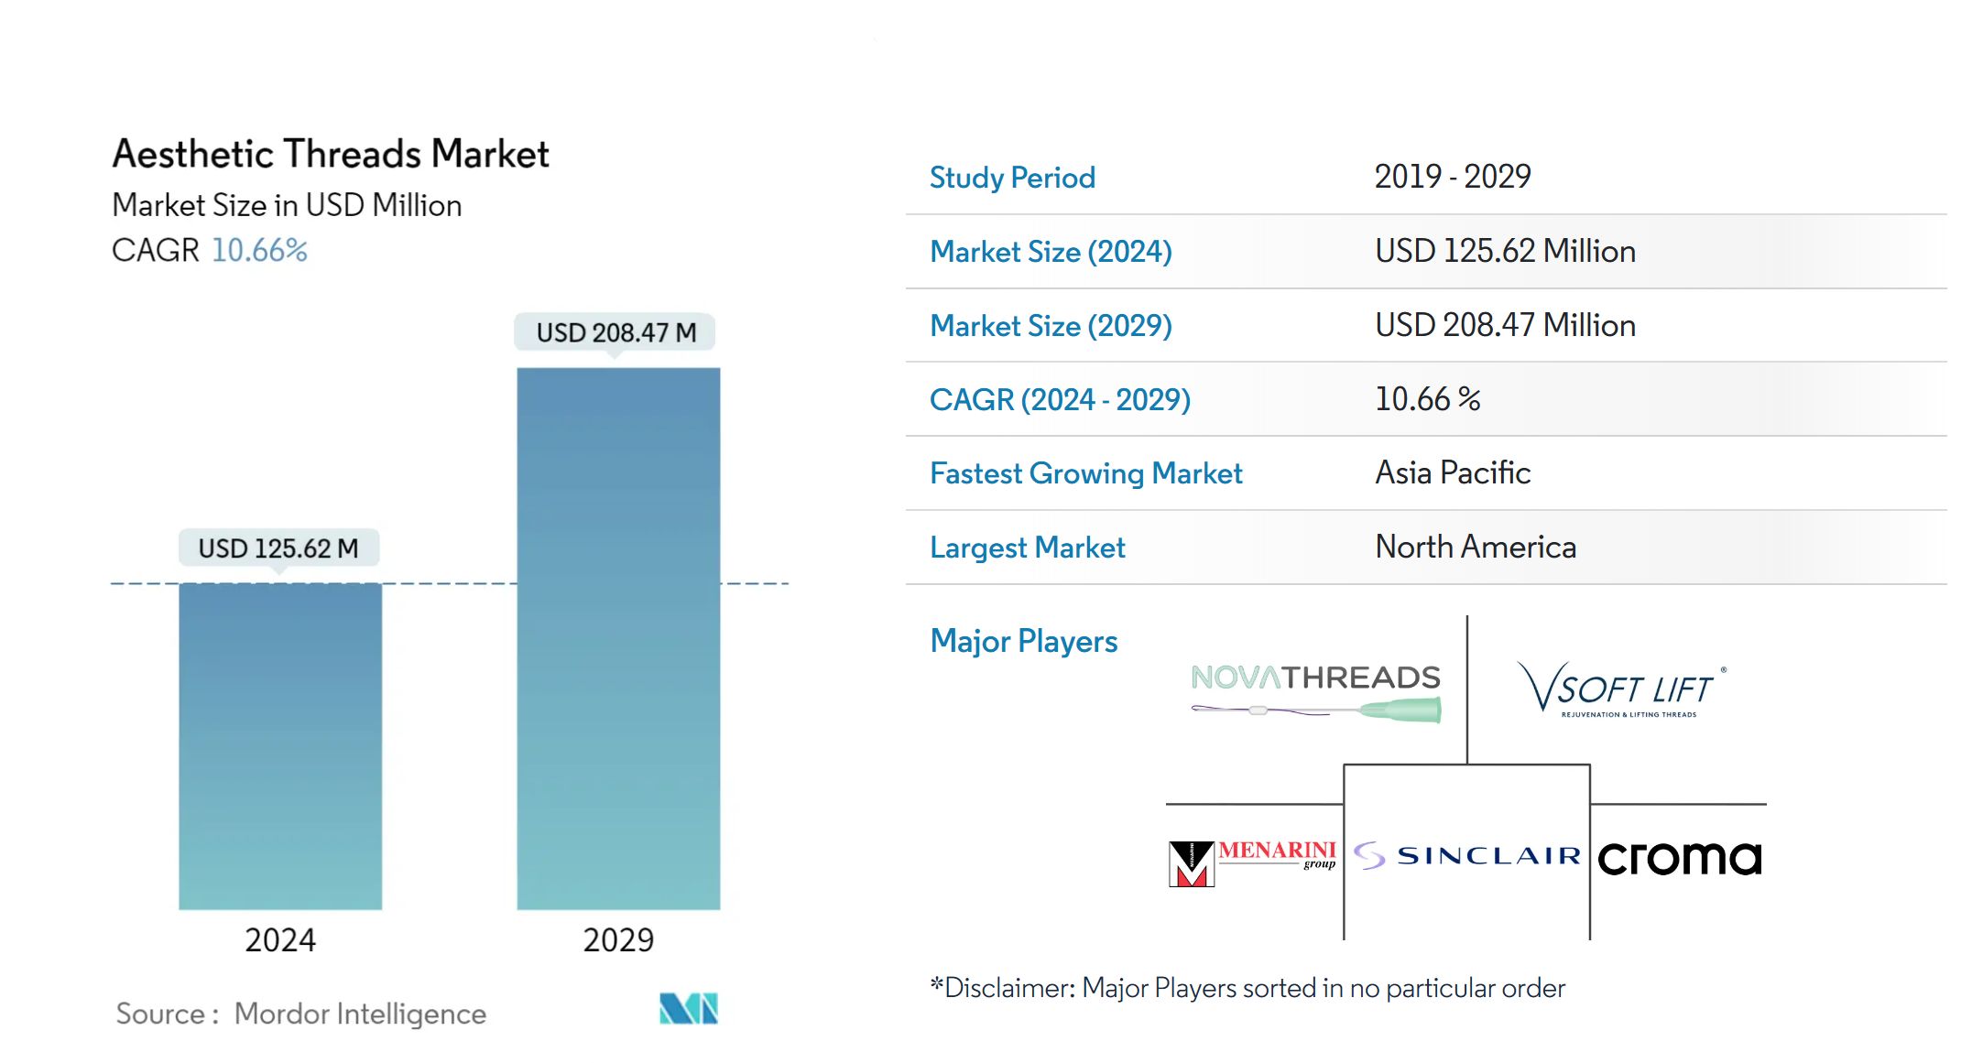Select the 2029 market size bar
The height and width of the screenshot is (1063, 1961).
(x=618, y=638)
